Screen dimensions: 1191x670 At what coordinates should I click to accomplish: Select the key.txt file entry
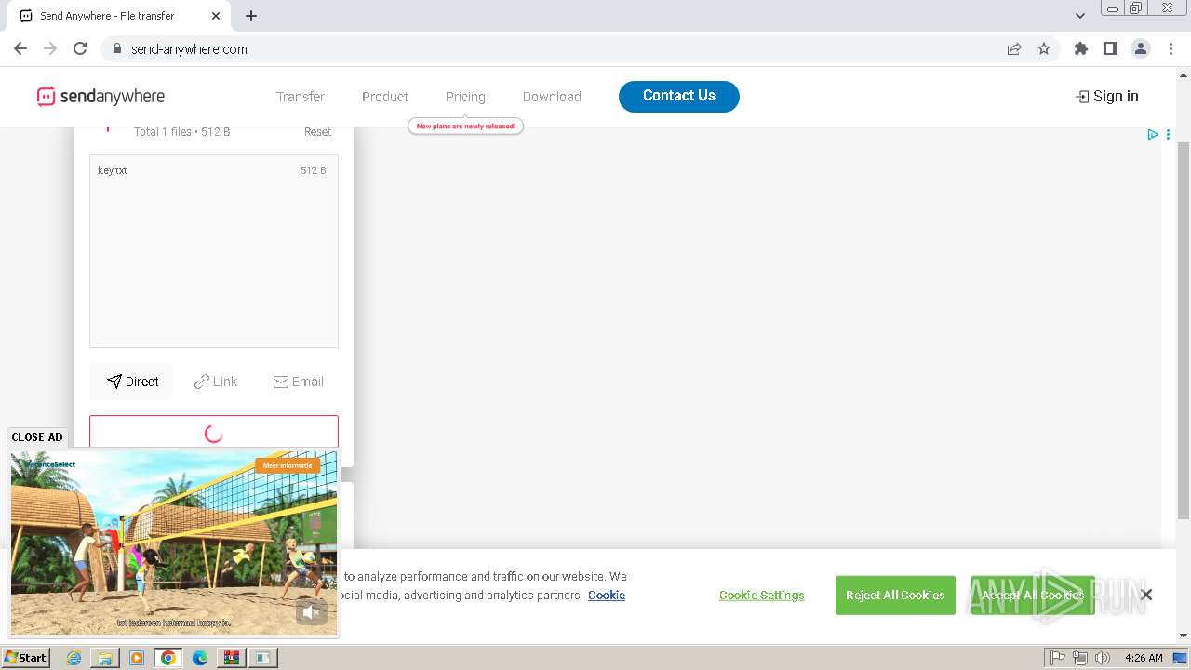214,170
